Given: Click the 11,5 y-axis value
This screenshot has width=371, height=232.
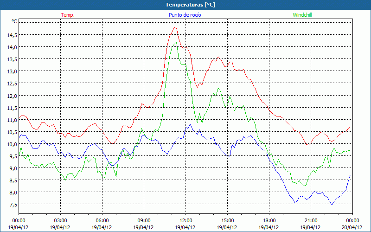Looking at the screenshot, I should [x=12, y=108].
